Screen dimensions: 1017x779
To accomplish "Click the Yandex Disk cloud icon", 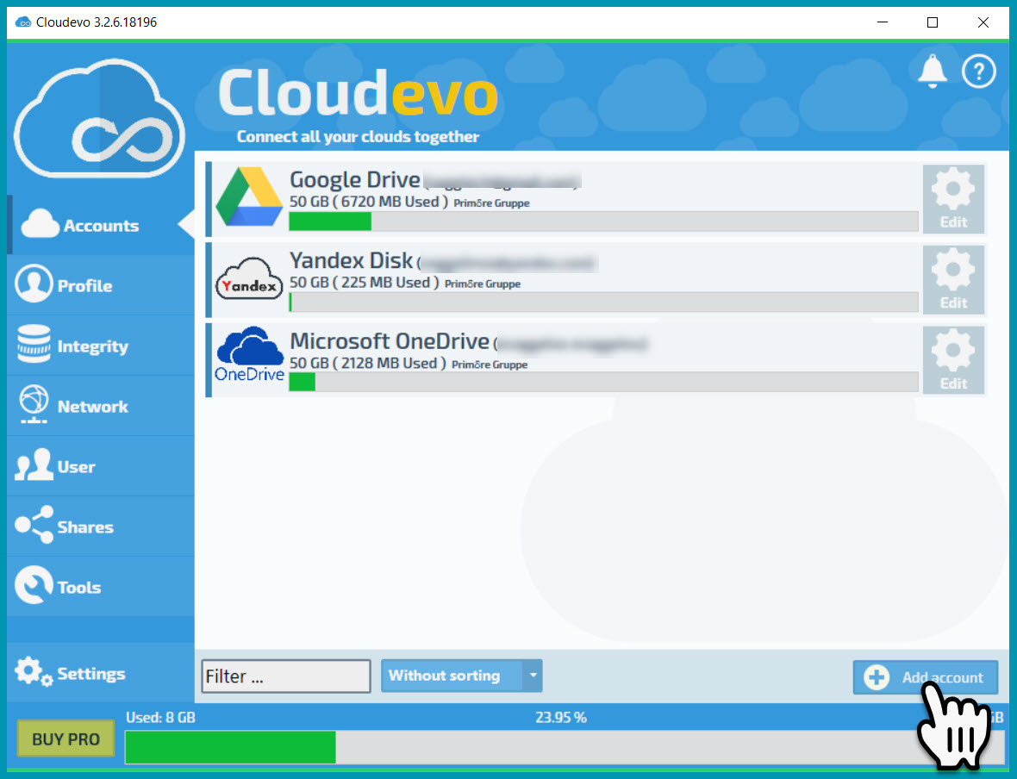I will [249, 279].
